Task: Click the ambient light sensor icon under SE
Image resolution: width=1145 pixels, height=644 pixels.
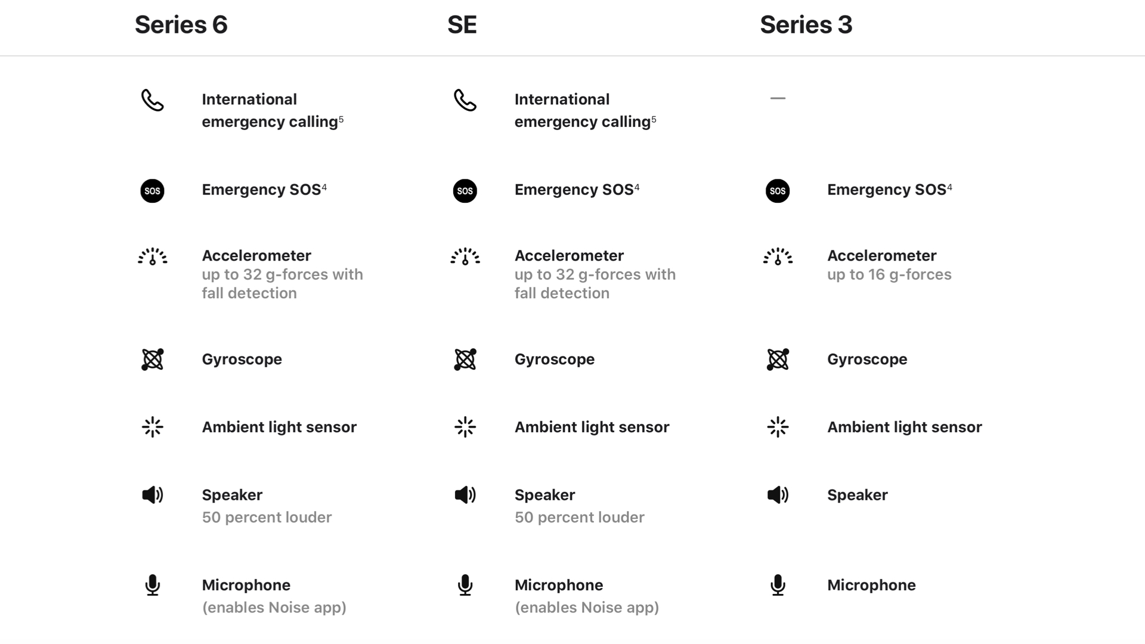Action: click(x=465, y=427)
